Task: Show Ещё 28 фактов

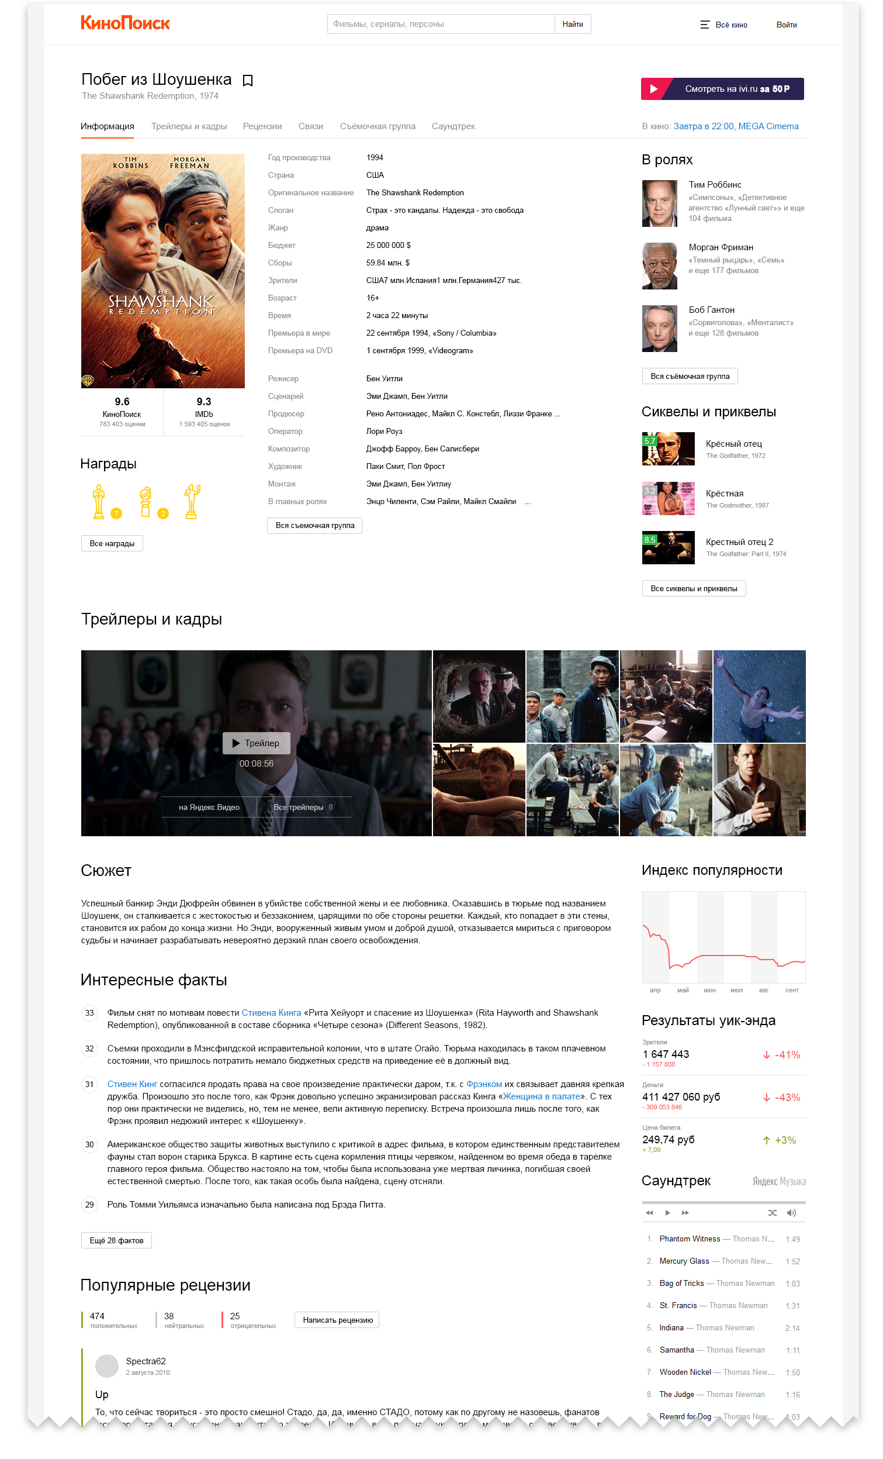Action: point(117,1240)
